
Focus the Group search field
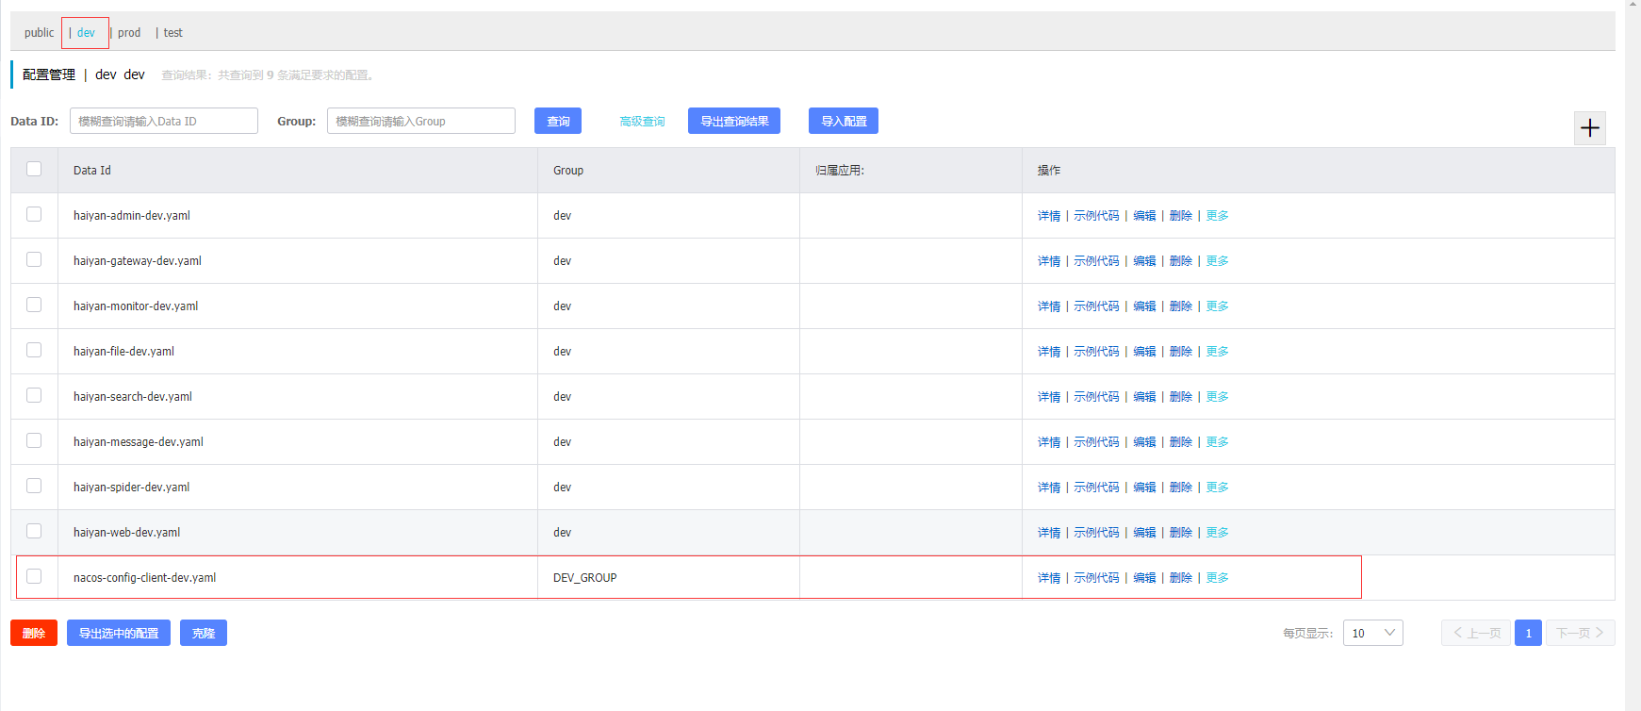(421, 121)
